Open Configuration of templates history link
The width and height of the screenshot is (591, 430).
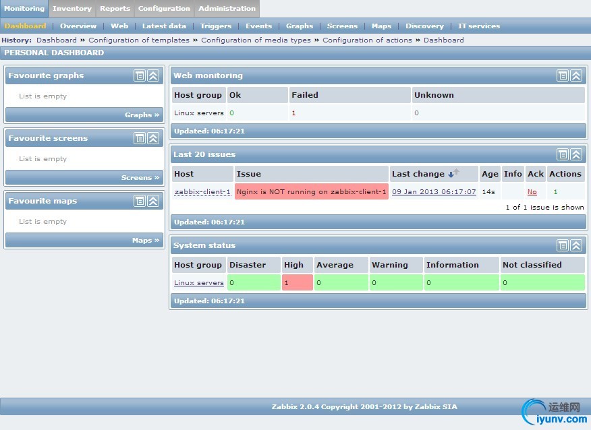point(139,40)
